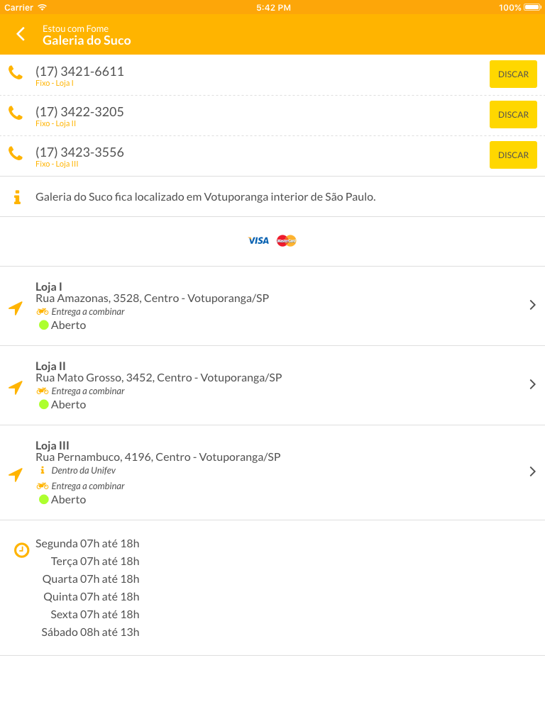
Task: Click the info icon beside Galeria description
Action: [x=17, y=197]
